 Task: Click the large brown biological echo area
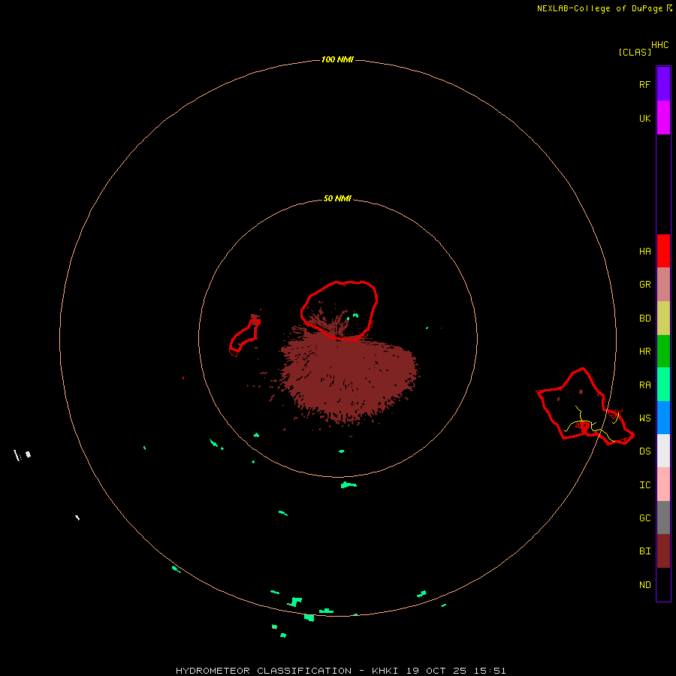point(349,375)
